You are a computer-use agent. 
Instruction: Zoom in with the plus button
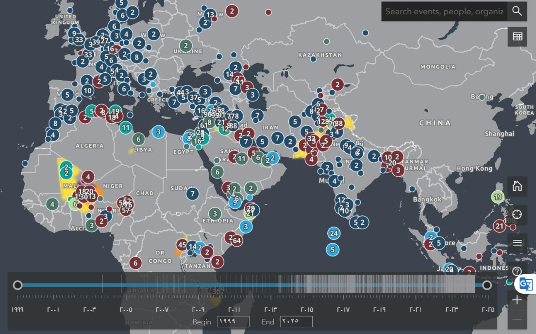tap(517, 300)
